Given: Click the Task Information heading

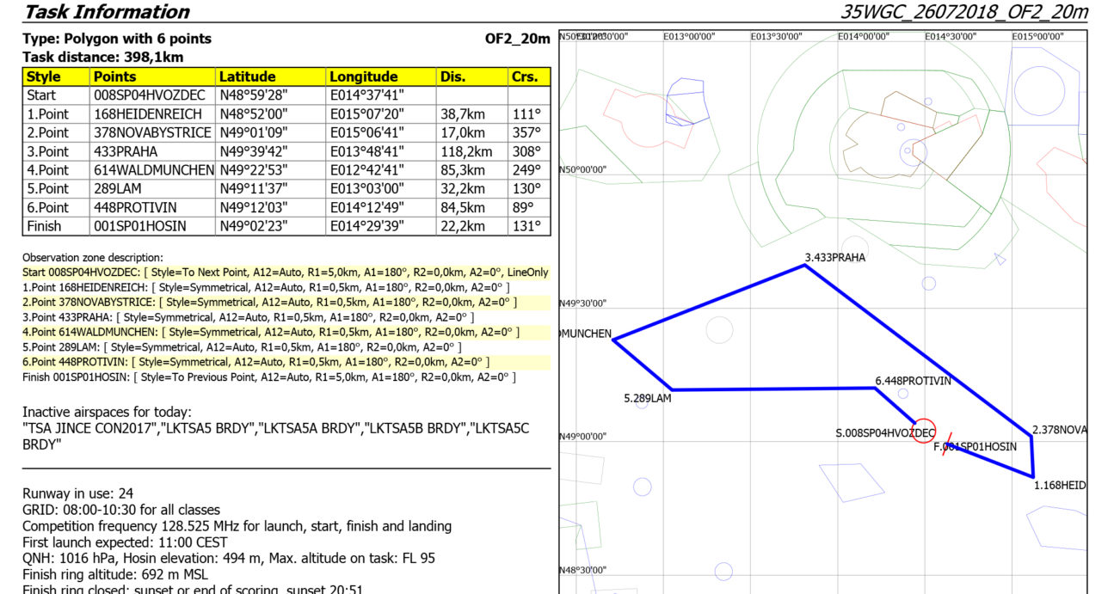Looking at the screenshot, I should [106, 12].
